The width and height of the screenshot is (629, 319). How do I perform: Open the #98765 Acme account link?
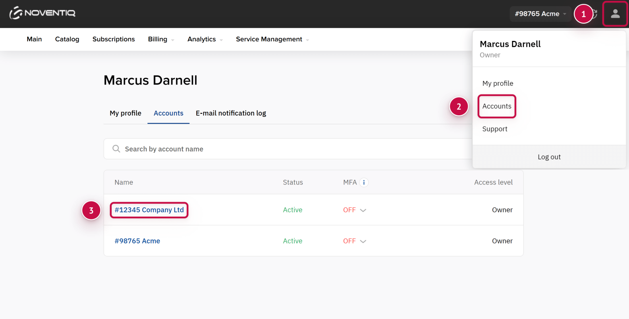(x=137, y=241)
